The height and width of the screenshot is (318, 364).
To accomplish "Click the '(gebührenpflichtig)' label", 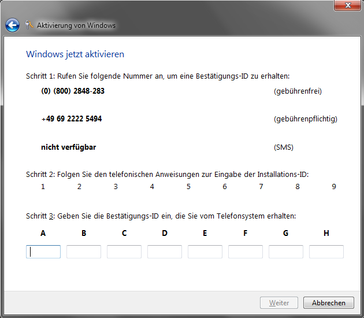I will (x=306, y=119).
